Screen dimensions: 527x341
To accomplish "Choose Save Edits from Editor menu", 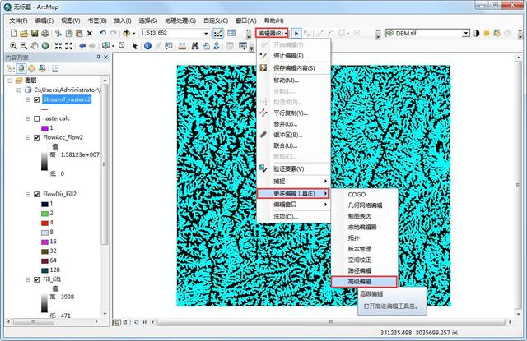I will [x=294, y=68].
